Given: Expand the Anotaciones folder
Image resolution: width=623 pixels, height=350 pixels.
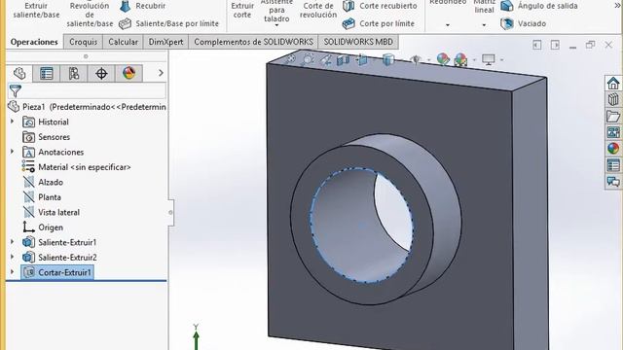Looking at the screenshot, I should [x=13, y=152].
